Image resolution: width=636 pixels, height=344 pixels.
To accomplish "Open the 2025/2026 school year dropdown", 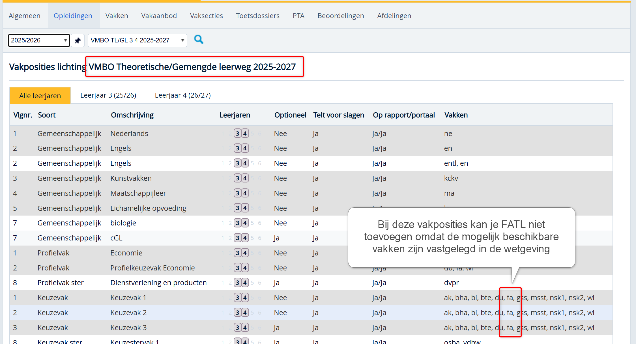I will (x=39, y=40).
